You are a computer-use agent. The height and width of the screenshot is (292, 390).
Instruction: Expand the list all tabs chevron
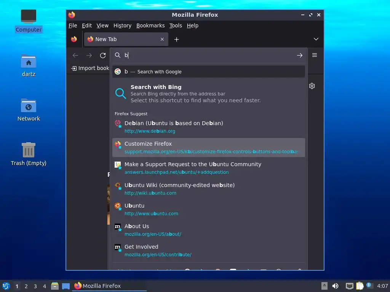pyautogui.click(x=316, y=39)
